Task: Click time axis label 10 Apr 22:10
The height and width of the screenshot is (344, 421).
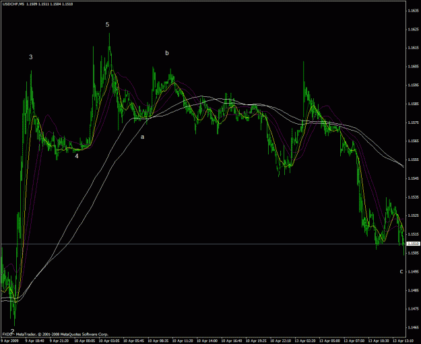Action: click(x=281, y=341)
